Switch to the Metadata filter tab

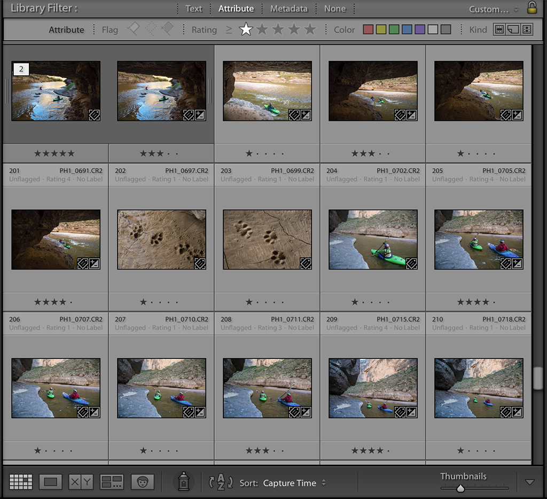coord(288,9)
